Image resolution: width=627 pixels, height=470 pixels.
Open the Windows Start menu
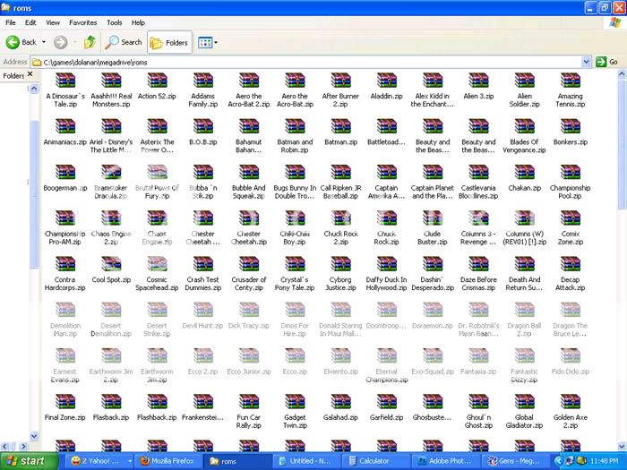[29, 461]
